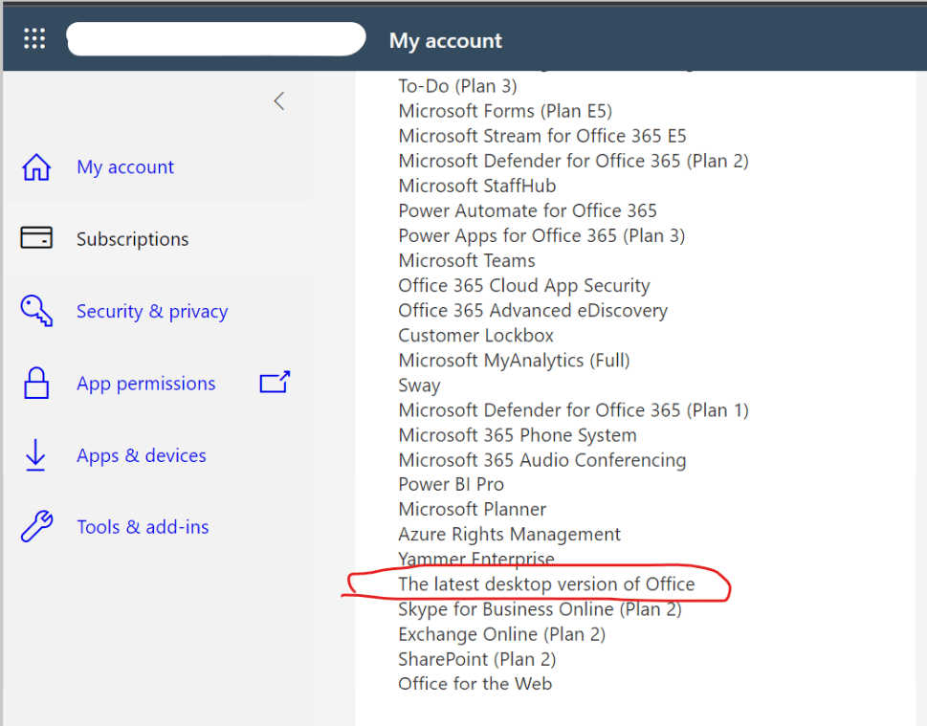Select Power Automate for Office 365
The image size is (927, 726).
(x=527, y=210)
